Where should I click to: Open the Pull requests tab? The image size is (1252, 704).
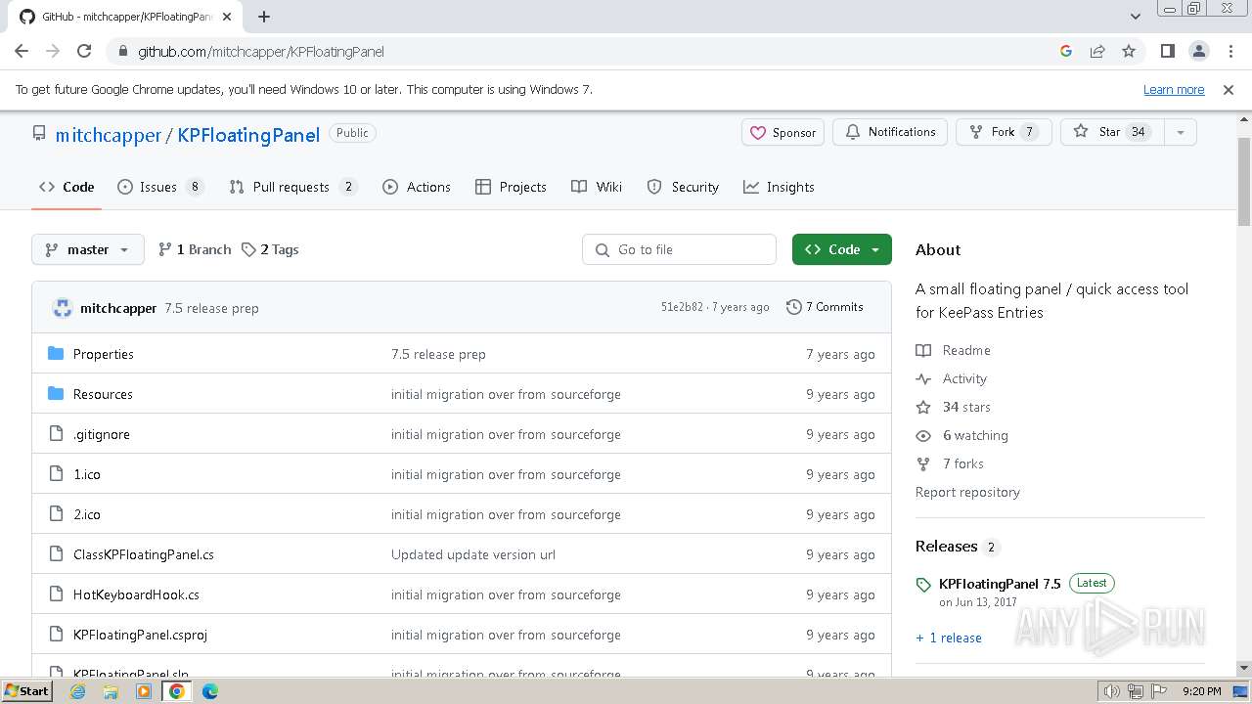coord(293,187)
